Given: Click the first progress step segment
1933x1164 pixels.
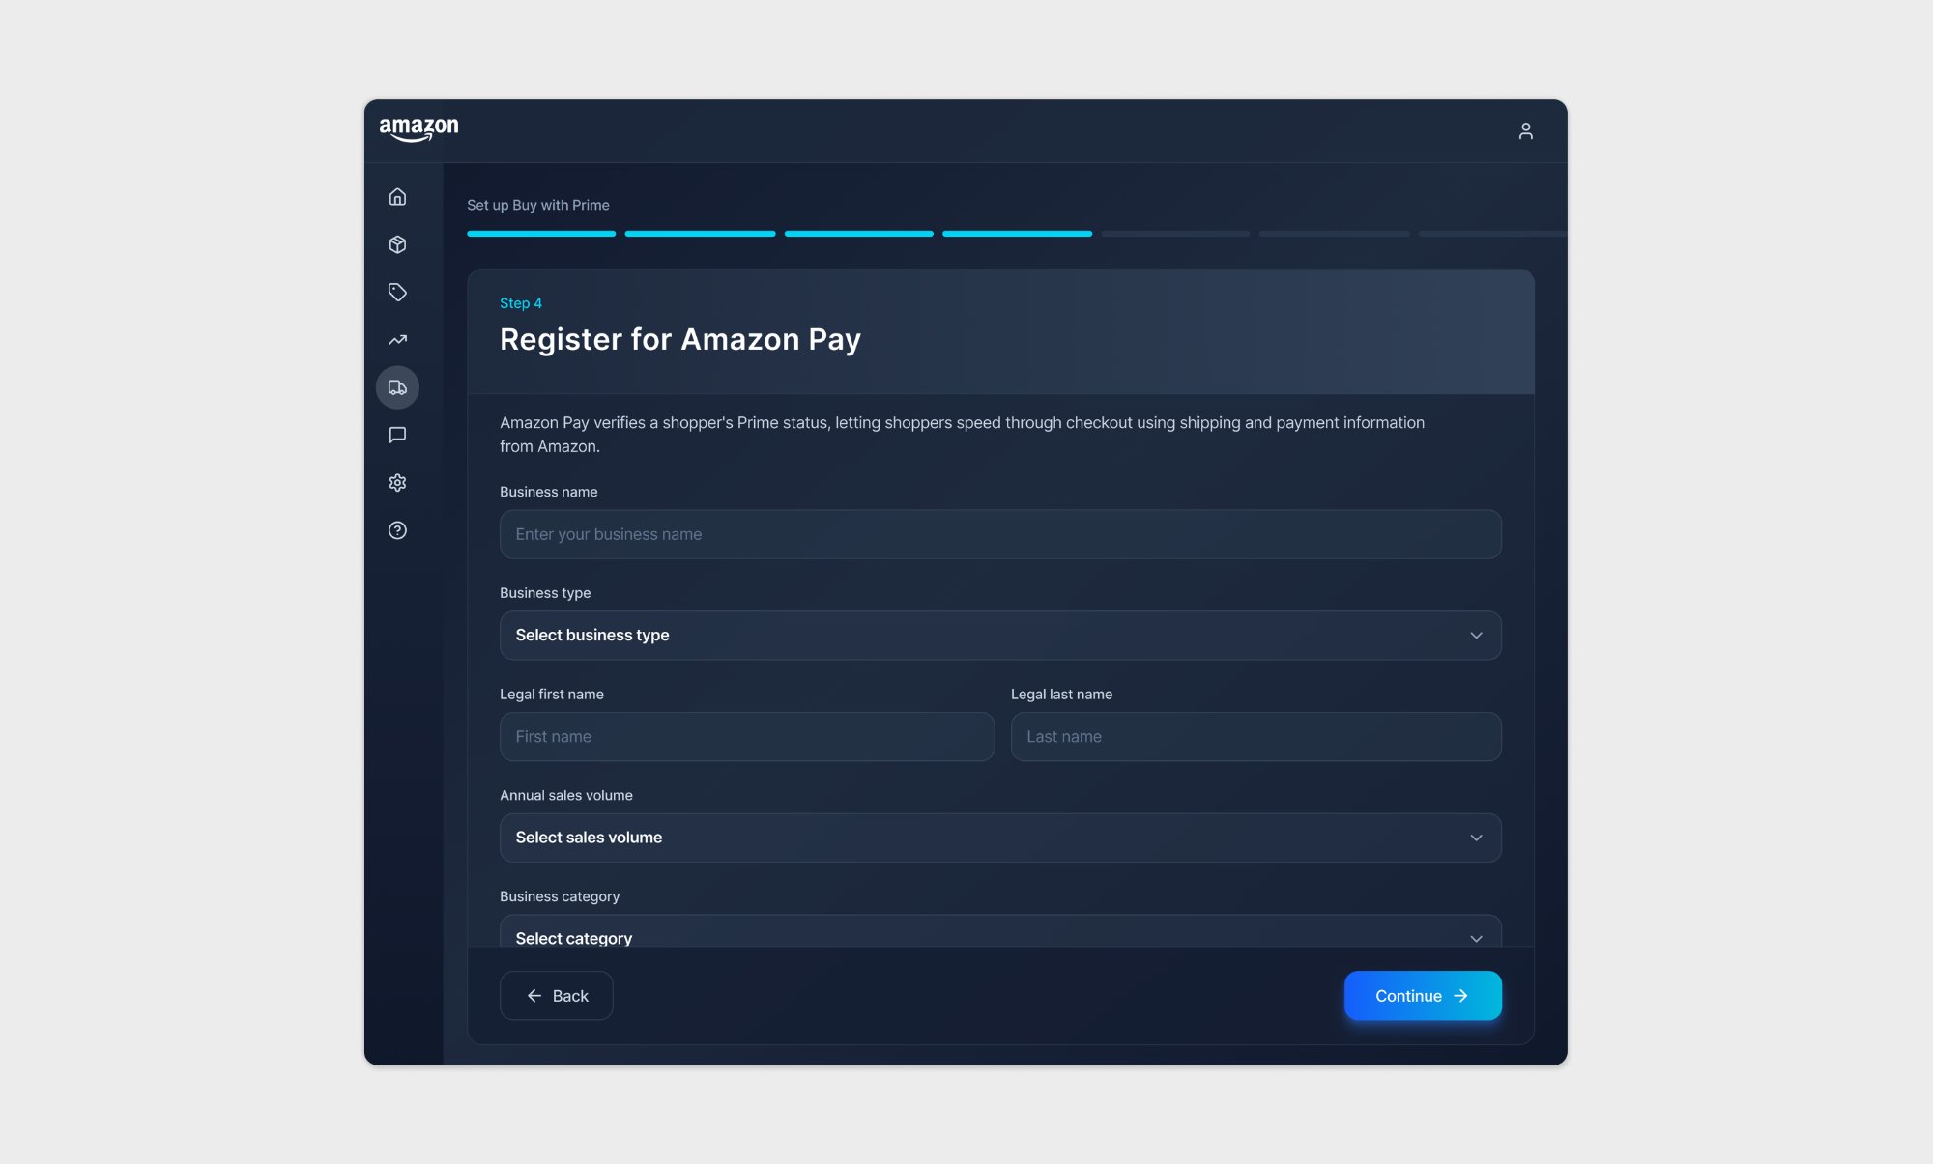Looking at the screenshot, I should tap(541, 234).
